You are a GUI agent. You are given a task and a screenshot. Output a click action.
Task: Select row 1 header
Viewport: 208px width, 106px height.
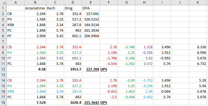(3, 8)
